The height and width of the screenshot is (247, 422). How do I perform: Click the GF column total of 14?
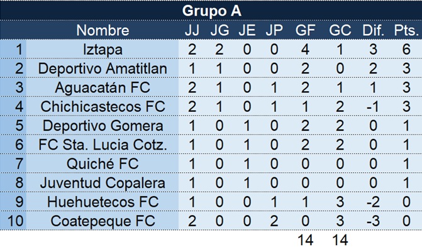tap(305, 239)
